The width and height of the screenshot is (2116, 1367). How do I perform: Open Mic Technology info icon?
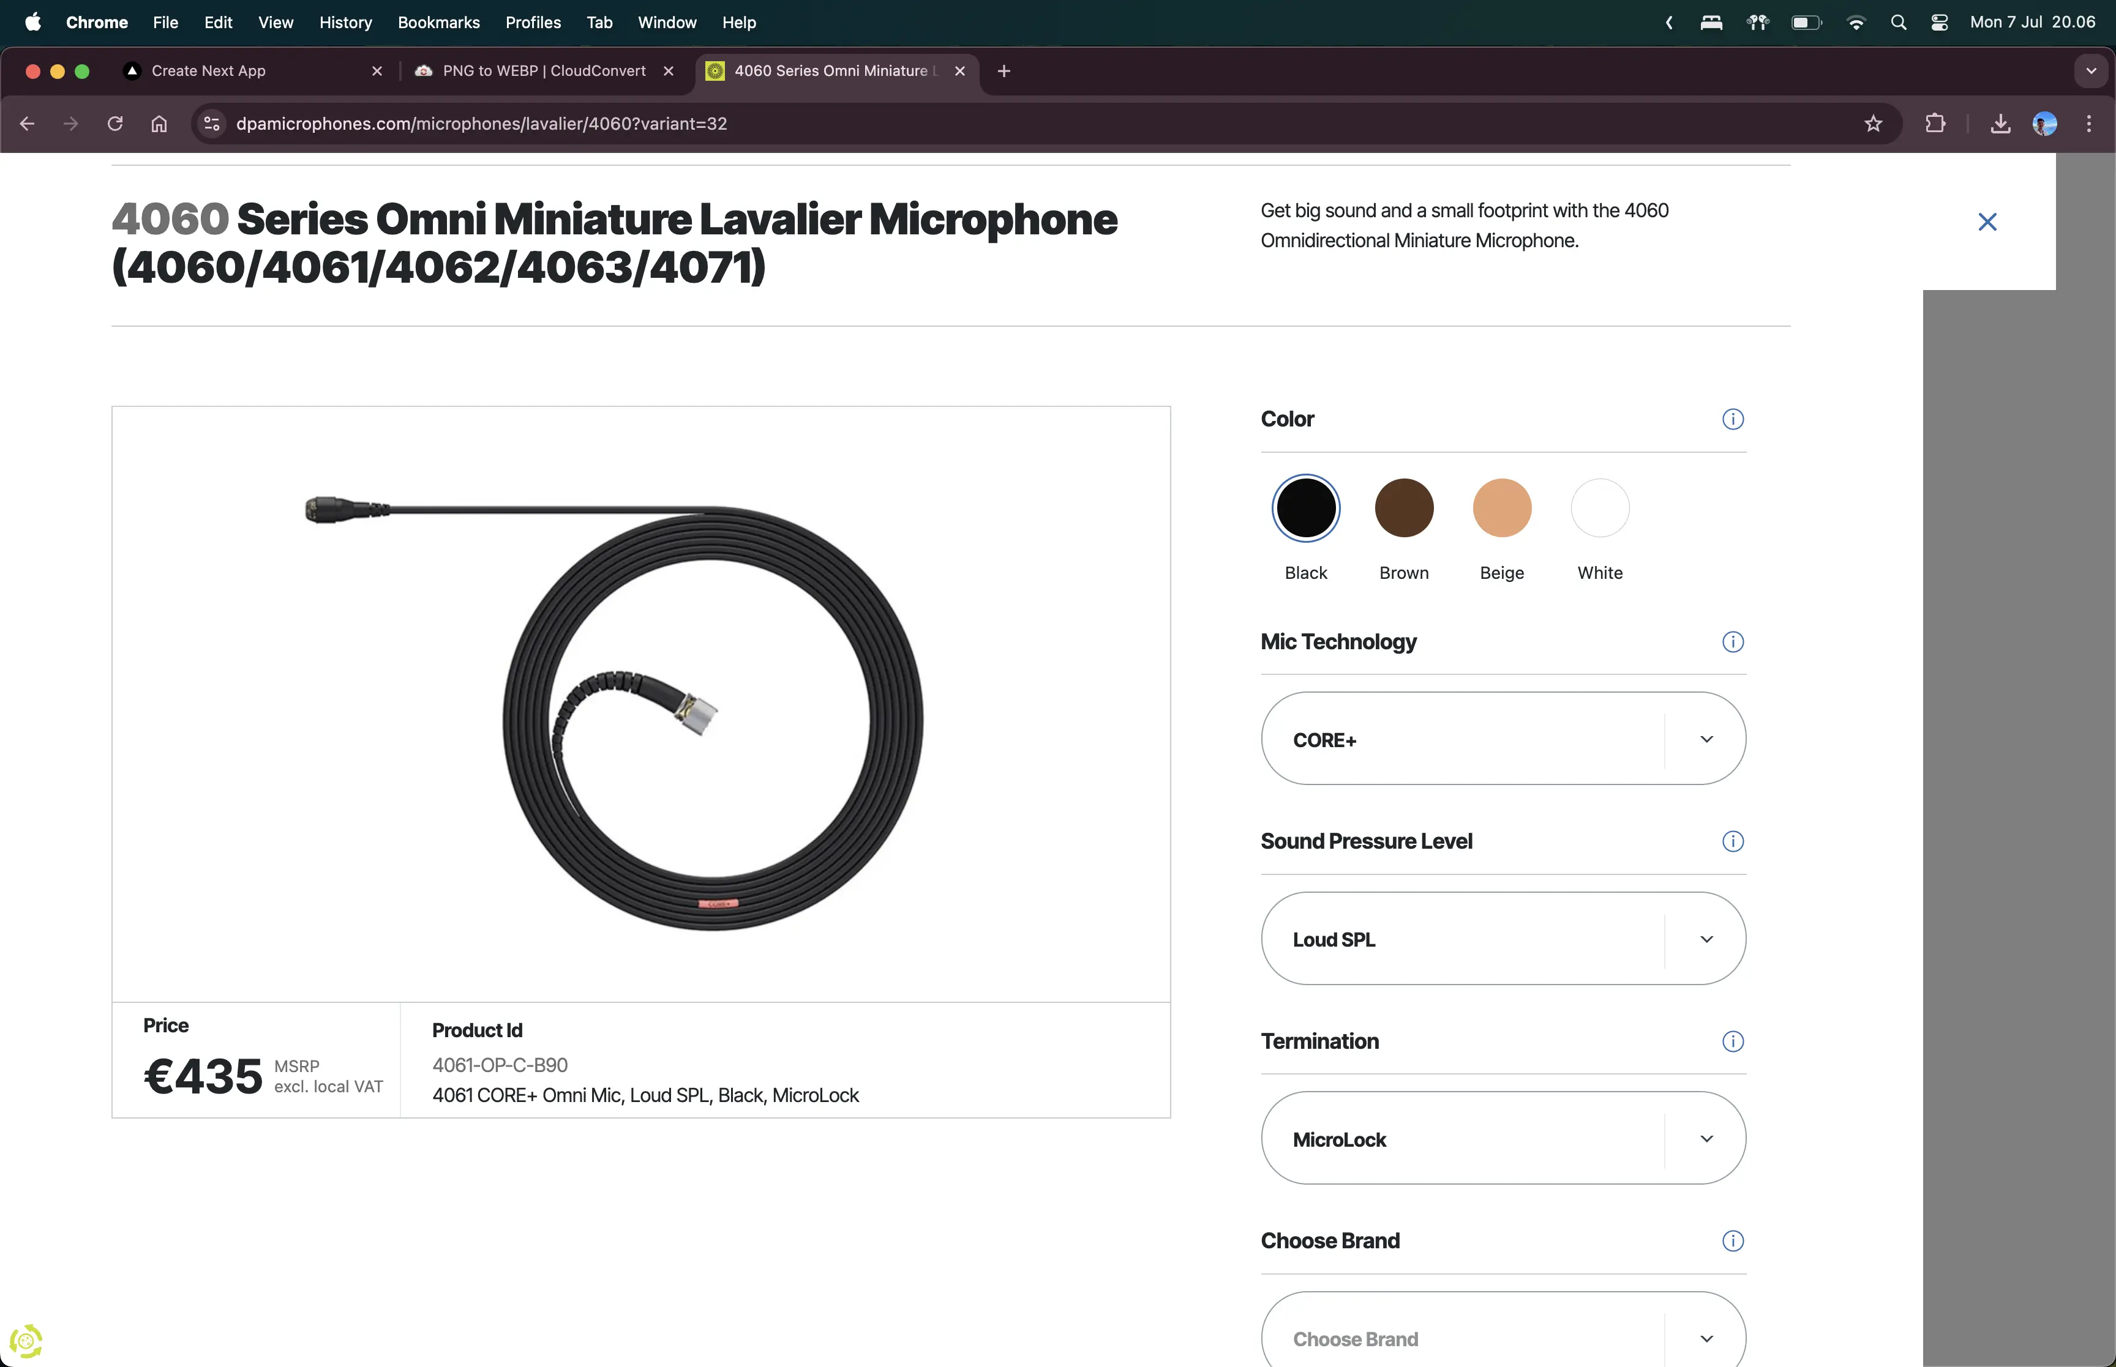click(x=1732, y=642)
